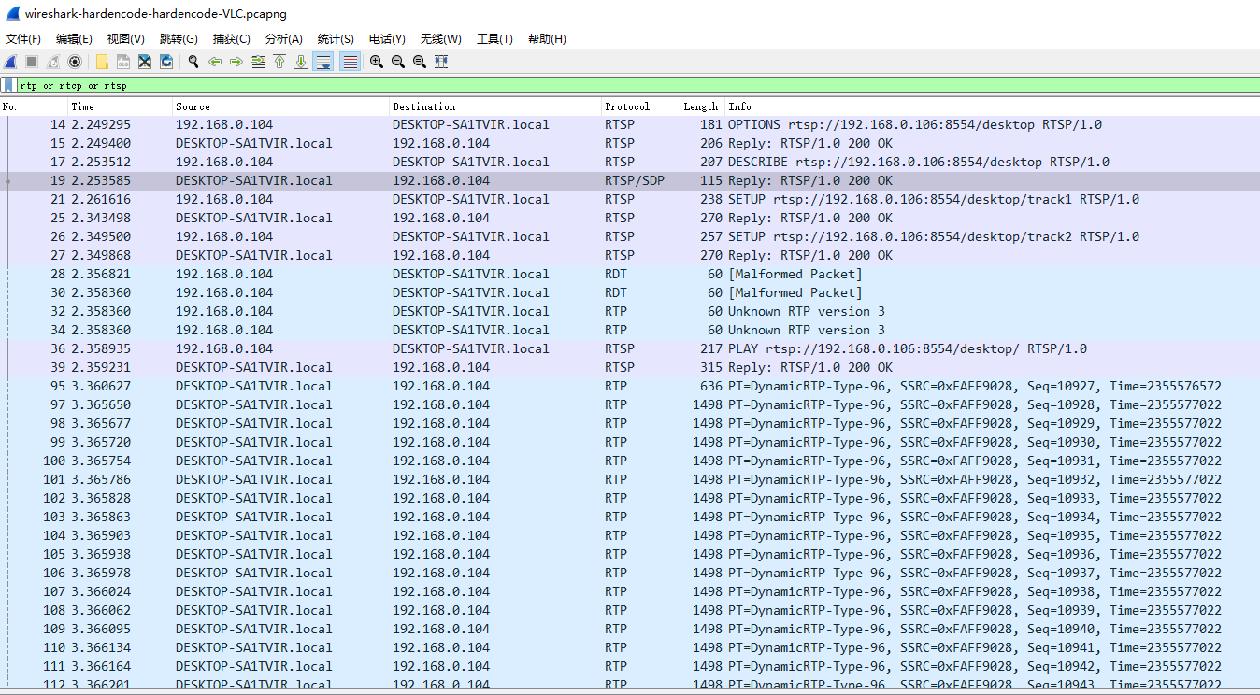The width and height of the screenshot is (1260, 695).
Task: Open capture options settings
Action: click(74, 62)
